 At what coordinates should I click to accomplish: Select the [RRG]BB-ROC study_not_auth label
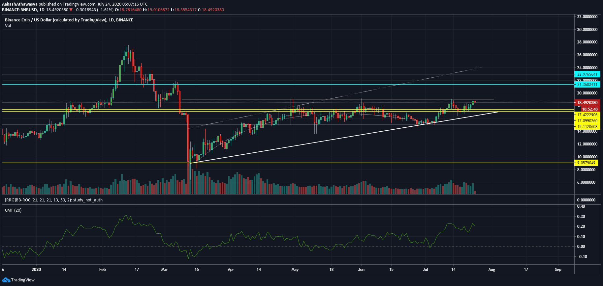point(53,200)
